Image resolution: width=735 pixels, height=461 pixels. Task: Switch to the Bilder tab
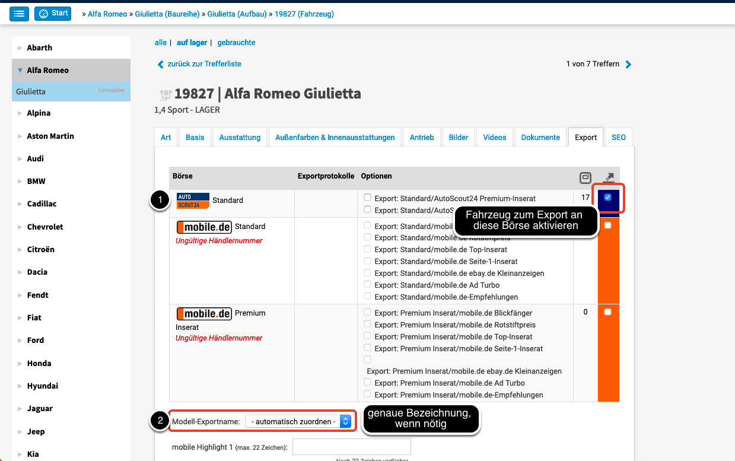point(458,137)
